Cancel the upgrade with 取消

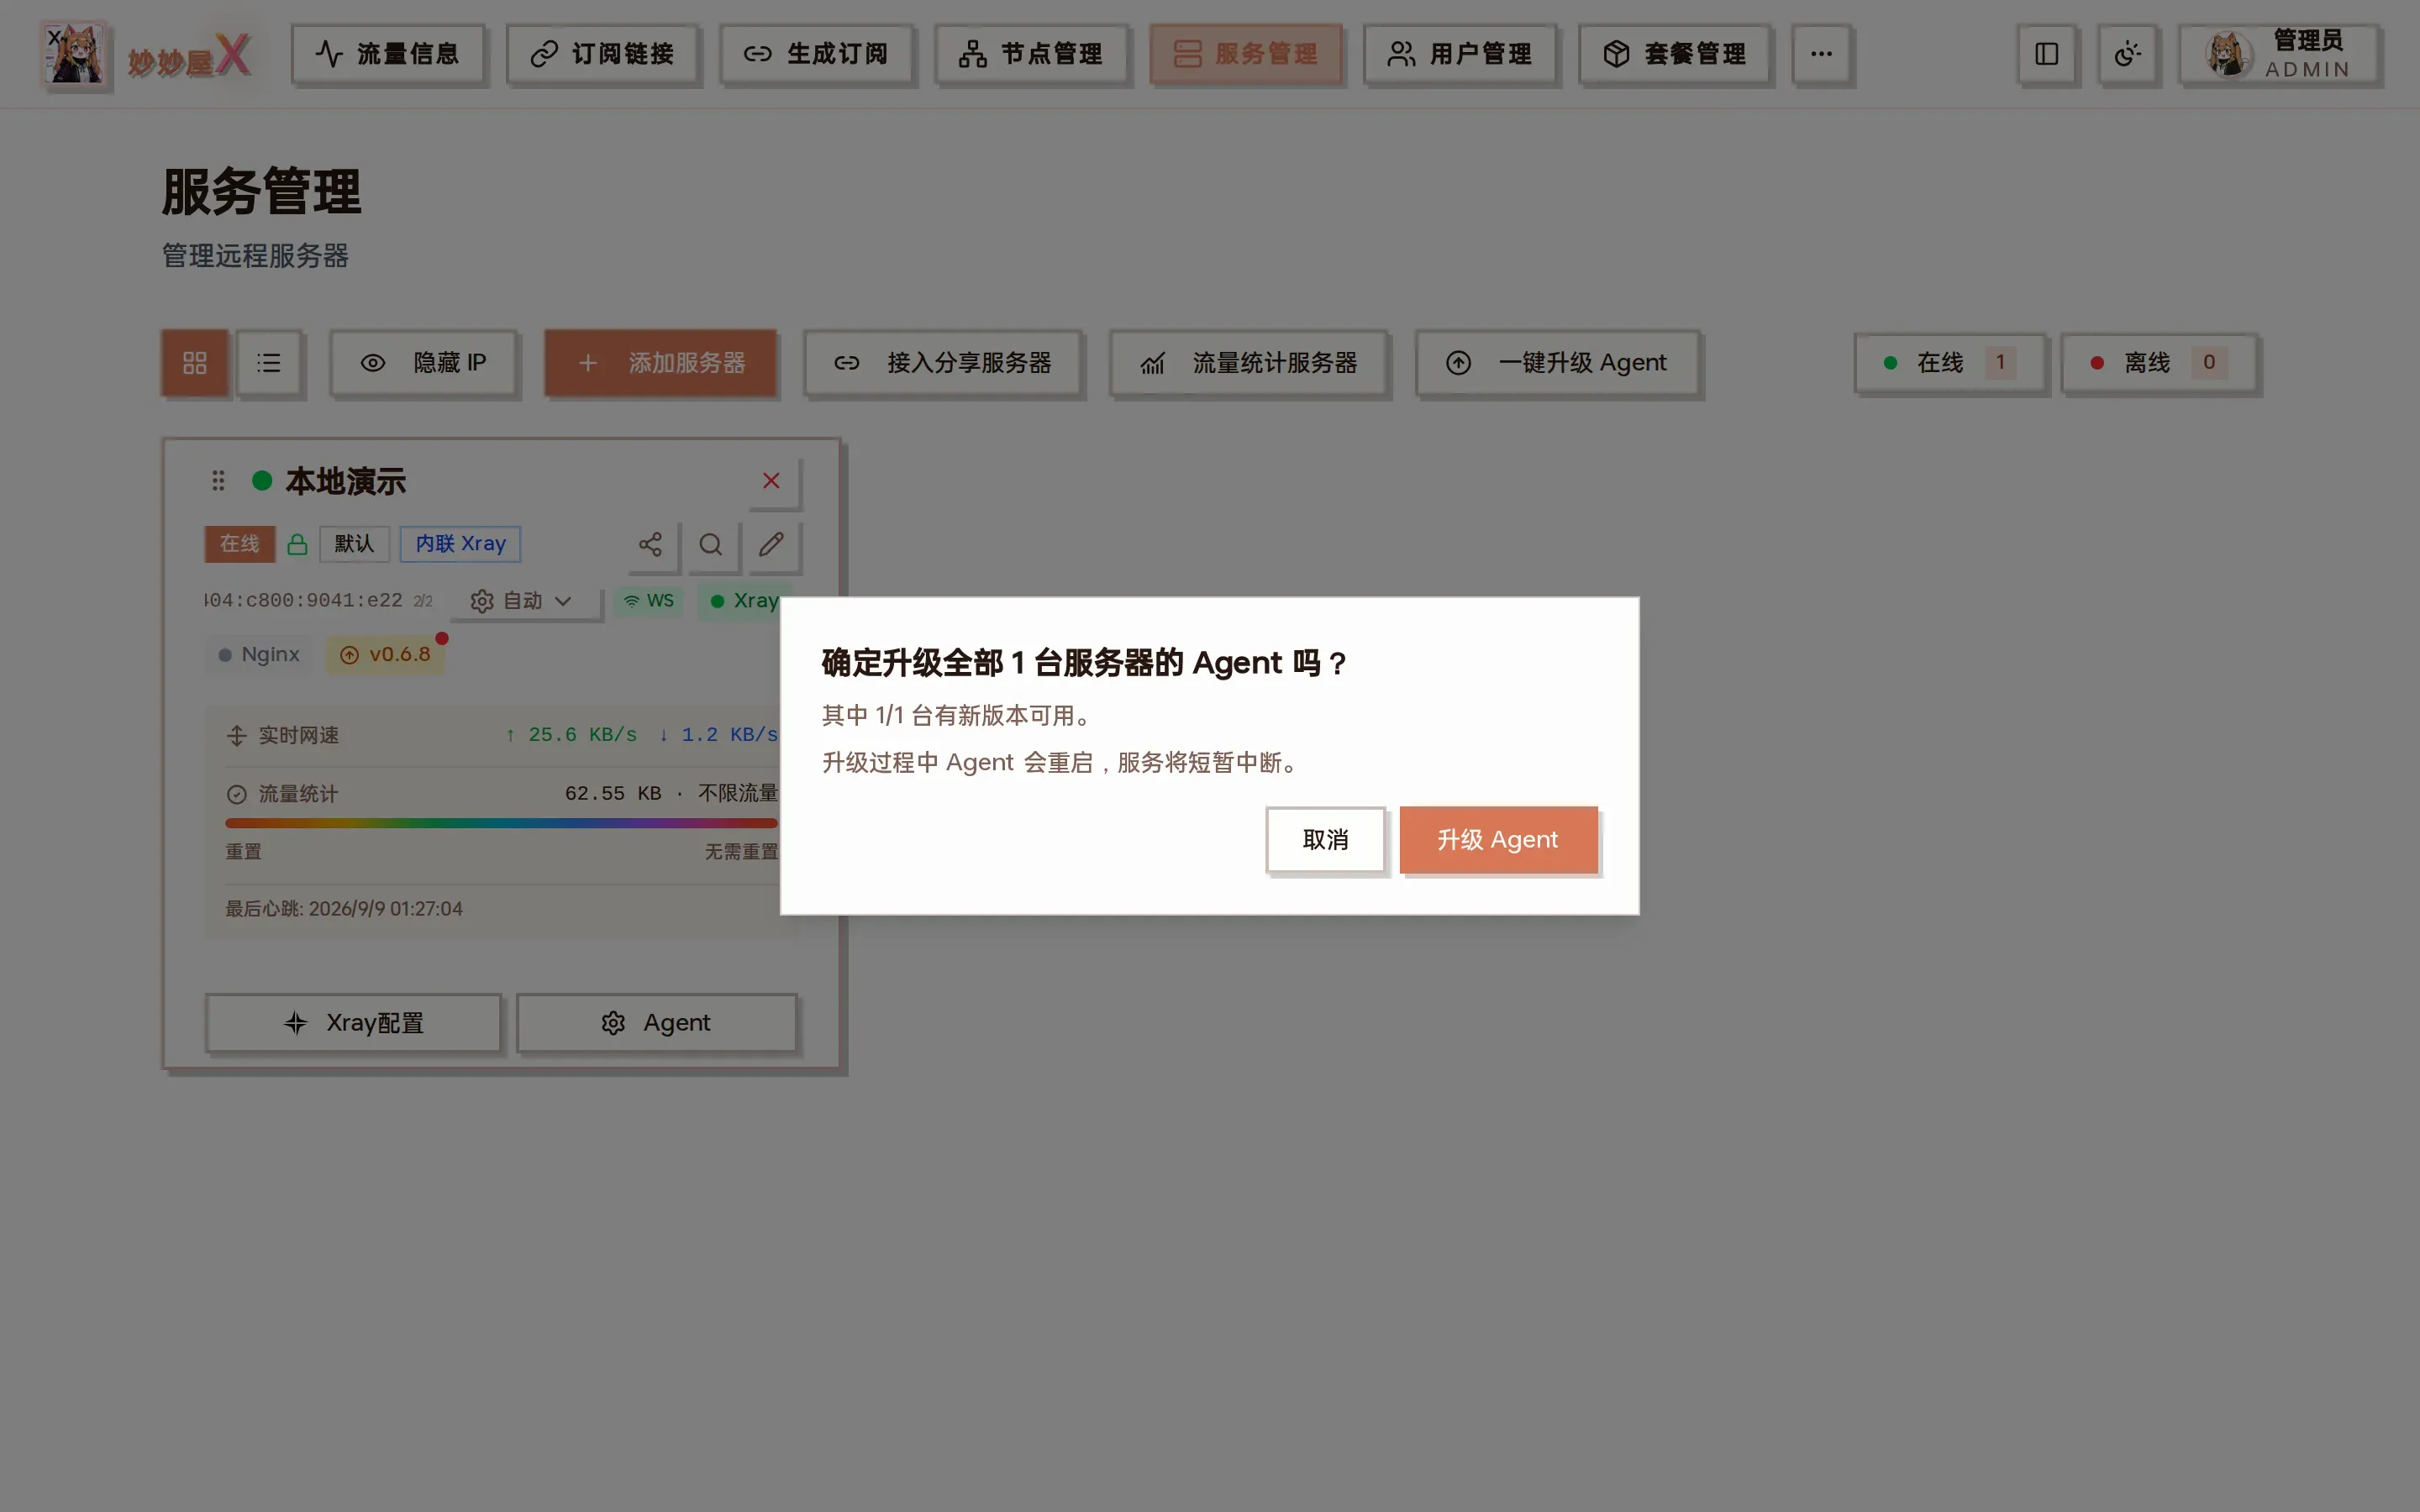coord(1325,840)
